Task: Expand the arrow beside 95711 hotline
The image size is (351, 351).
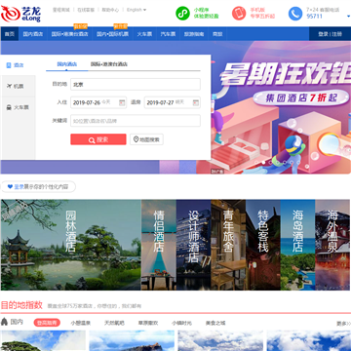Action: click(348, 16)
